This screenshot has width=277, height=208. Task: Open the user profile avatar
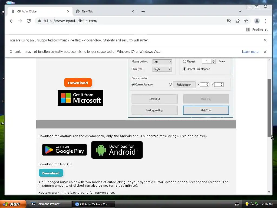click(257, 21)
